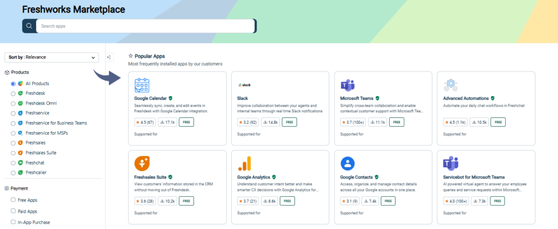Check the Free Apps checkbox
The image size is (558, 229).
(x=13, y=200)
